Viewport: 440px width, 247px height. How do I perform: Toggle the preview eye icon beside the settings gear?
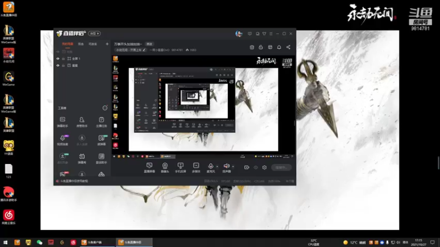pos(256,167)
